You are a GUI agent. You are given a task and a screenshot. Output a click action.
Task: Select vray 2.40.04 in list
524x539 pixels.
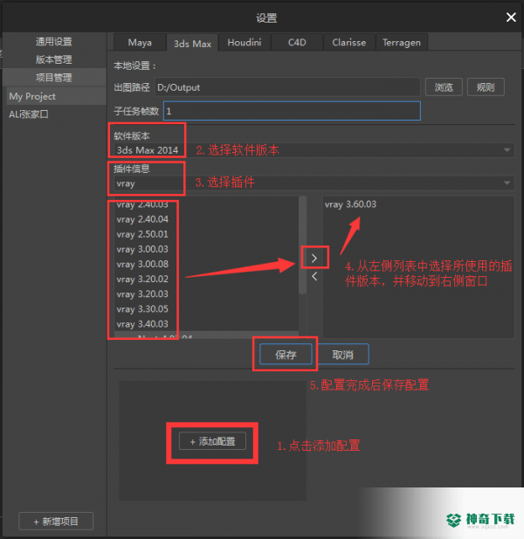206,219
